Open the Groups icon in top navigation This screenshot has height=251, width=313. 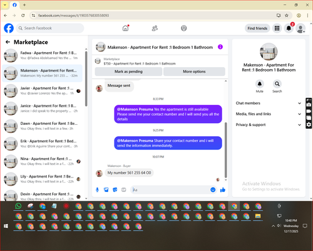click(183, 28)
